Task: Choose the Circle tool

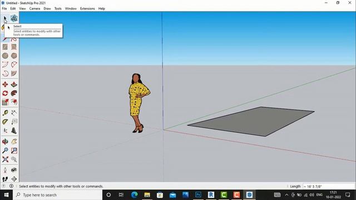Action: coord(5,56)
